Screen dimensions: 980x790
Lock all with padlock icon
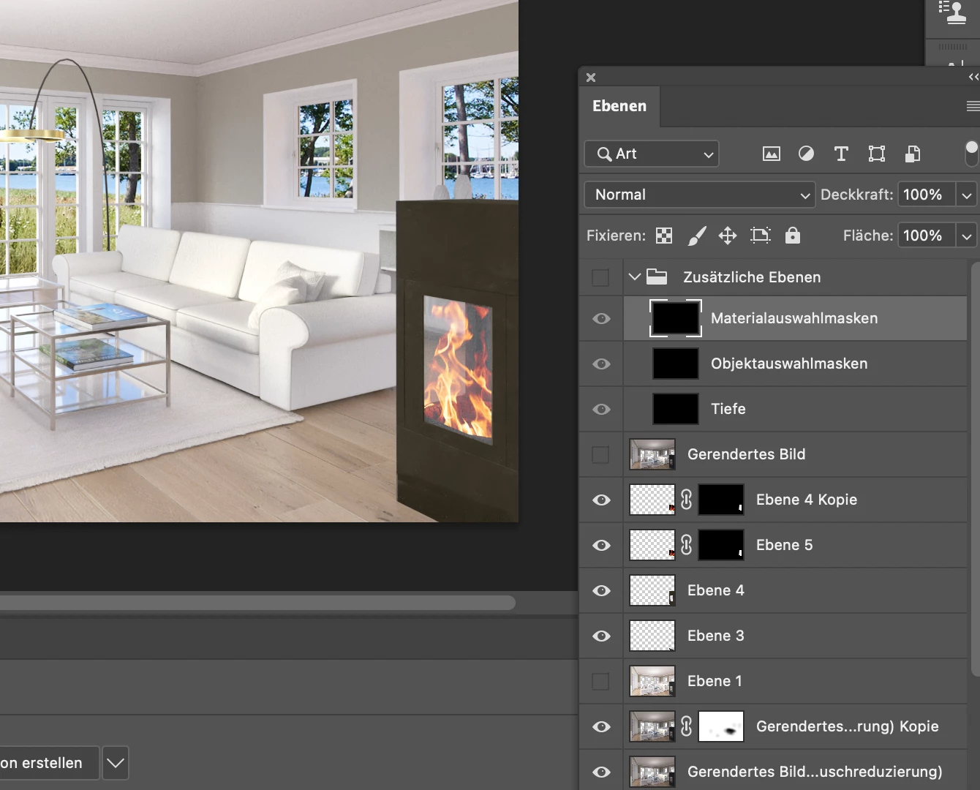(x=793, y=236)
